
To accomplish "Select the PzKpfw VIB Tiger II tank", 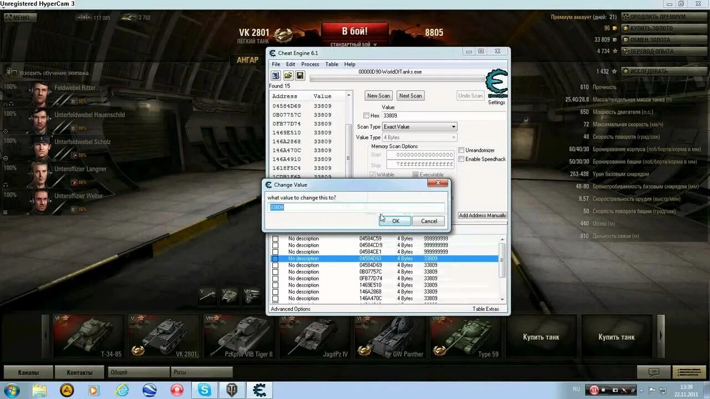I will point(239,336).
